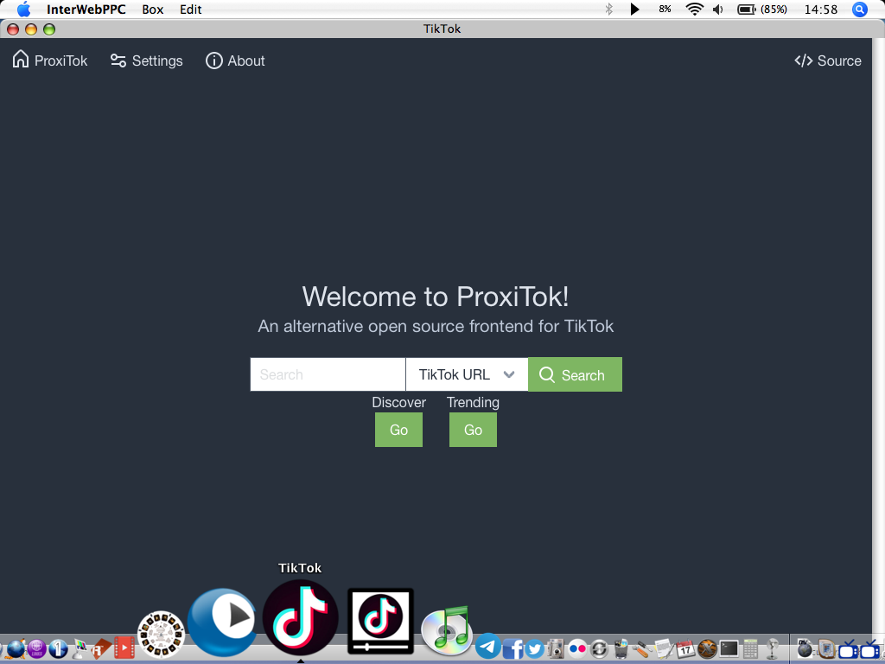Open the Source code link
The height and width of the screenshot is (664, 885).
828,61
